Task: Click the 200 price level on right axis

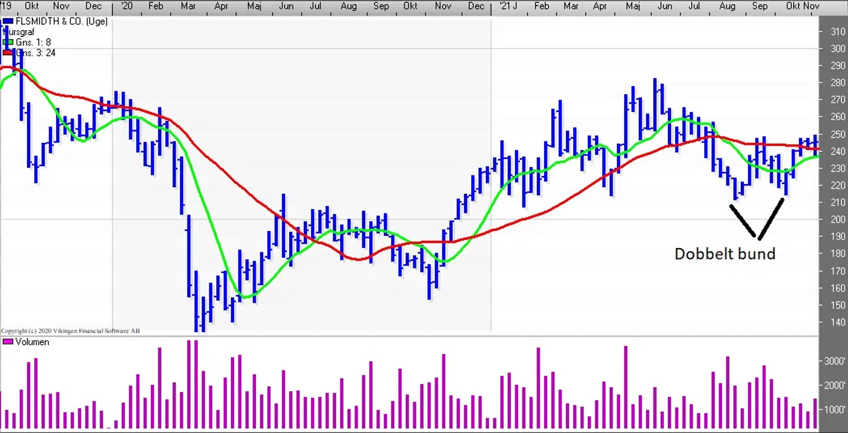Action: [x=837, y=219]
